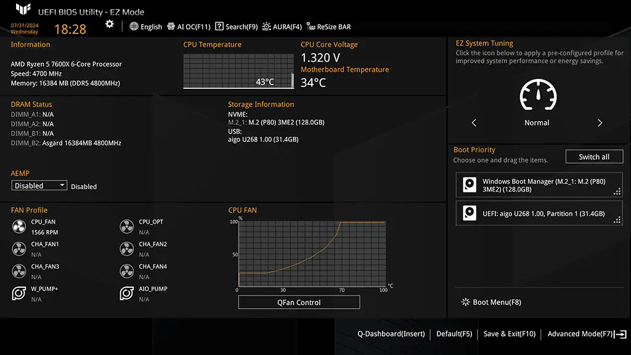Click the Switch all button
Viewport: 631px width, 355px height.
tap(594, 157)
